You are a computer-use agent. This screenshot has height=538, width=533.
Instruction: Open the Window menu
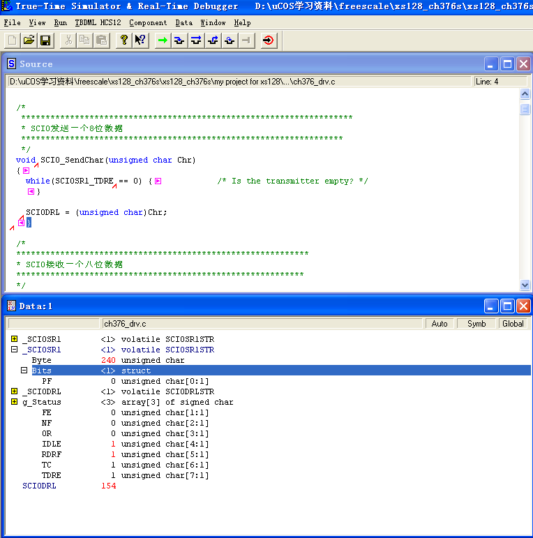[x=213, y=22]
